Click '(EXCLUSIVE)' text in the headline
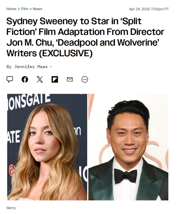Viewport: 186px width, 214px height. click(66, 53)
